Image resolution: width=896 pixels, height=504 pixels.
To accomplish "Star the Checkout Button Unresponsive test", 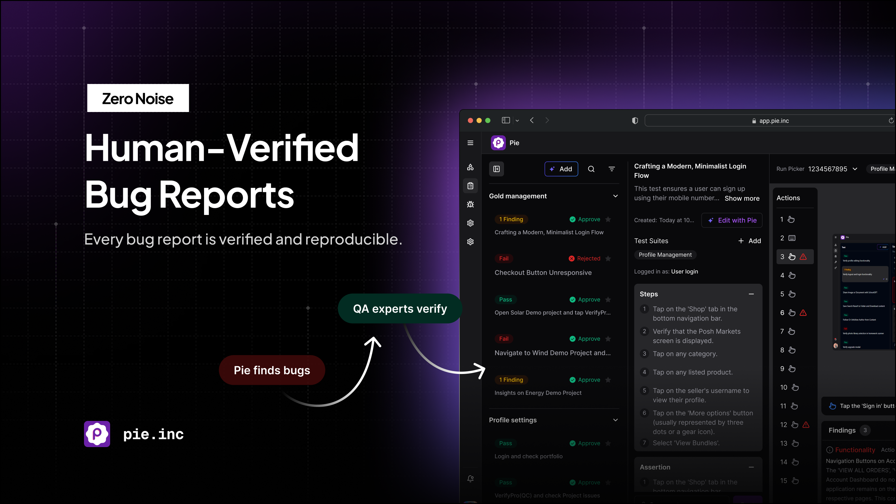I will click(608, 259).
